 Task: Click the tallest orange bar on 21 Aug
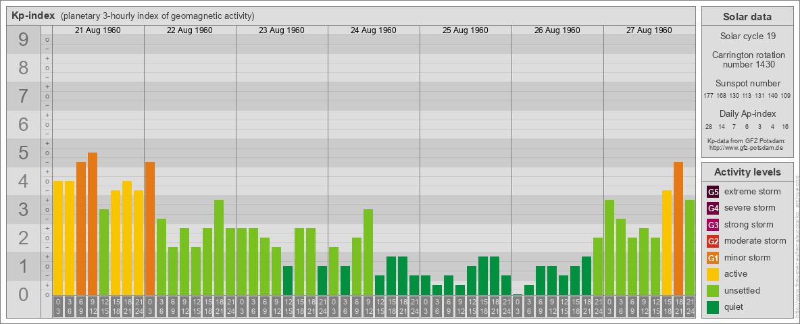coord(93,223)
